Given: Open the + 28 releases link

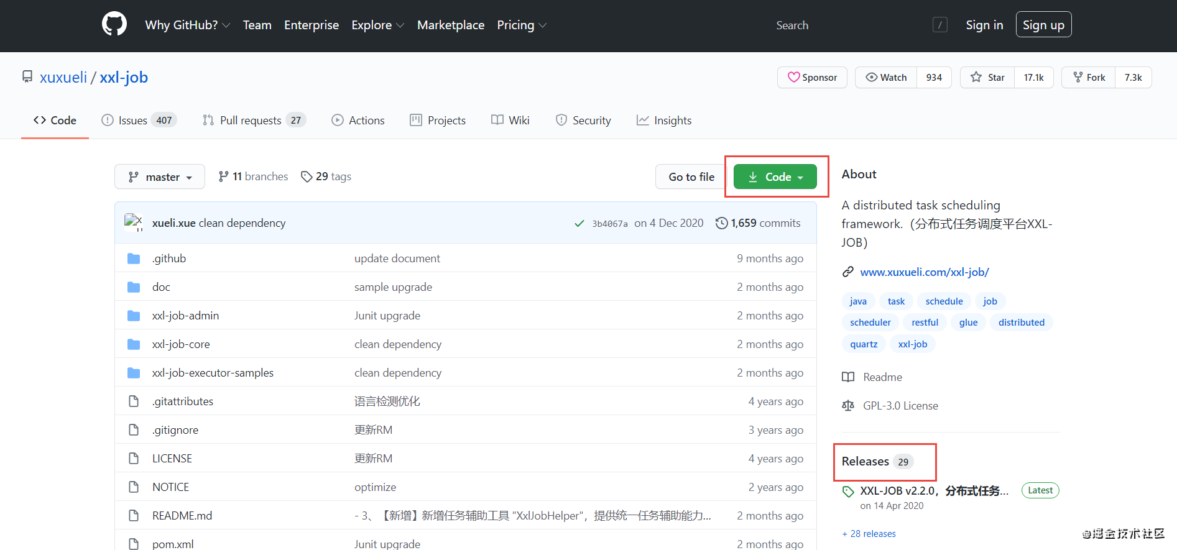Looking at the screenshot, I should [x=869, y=534].
